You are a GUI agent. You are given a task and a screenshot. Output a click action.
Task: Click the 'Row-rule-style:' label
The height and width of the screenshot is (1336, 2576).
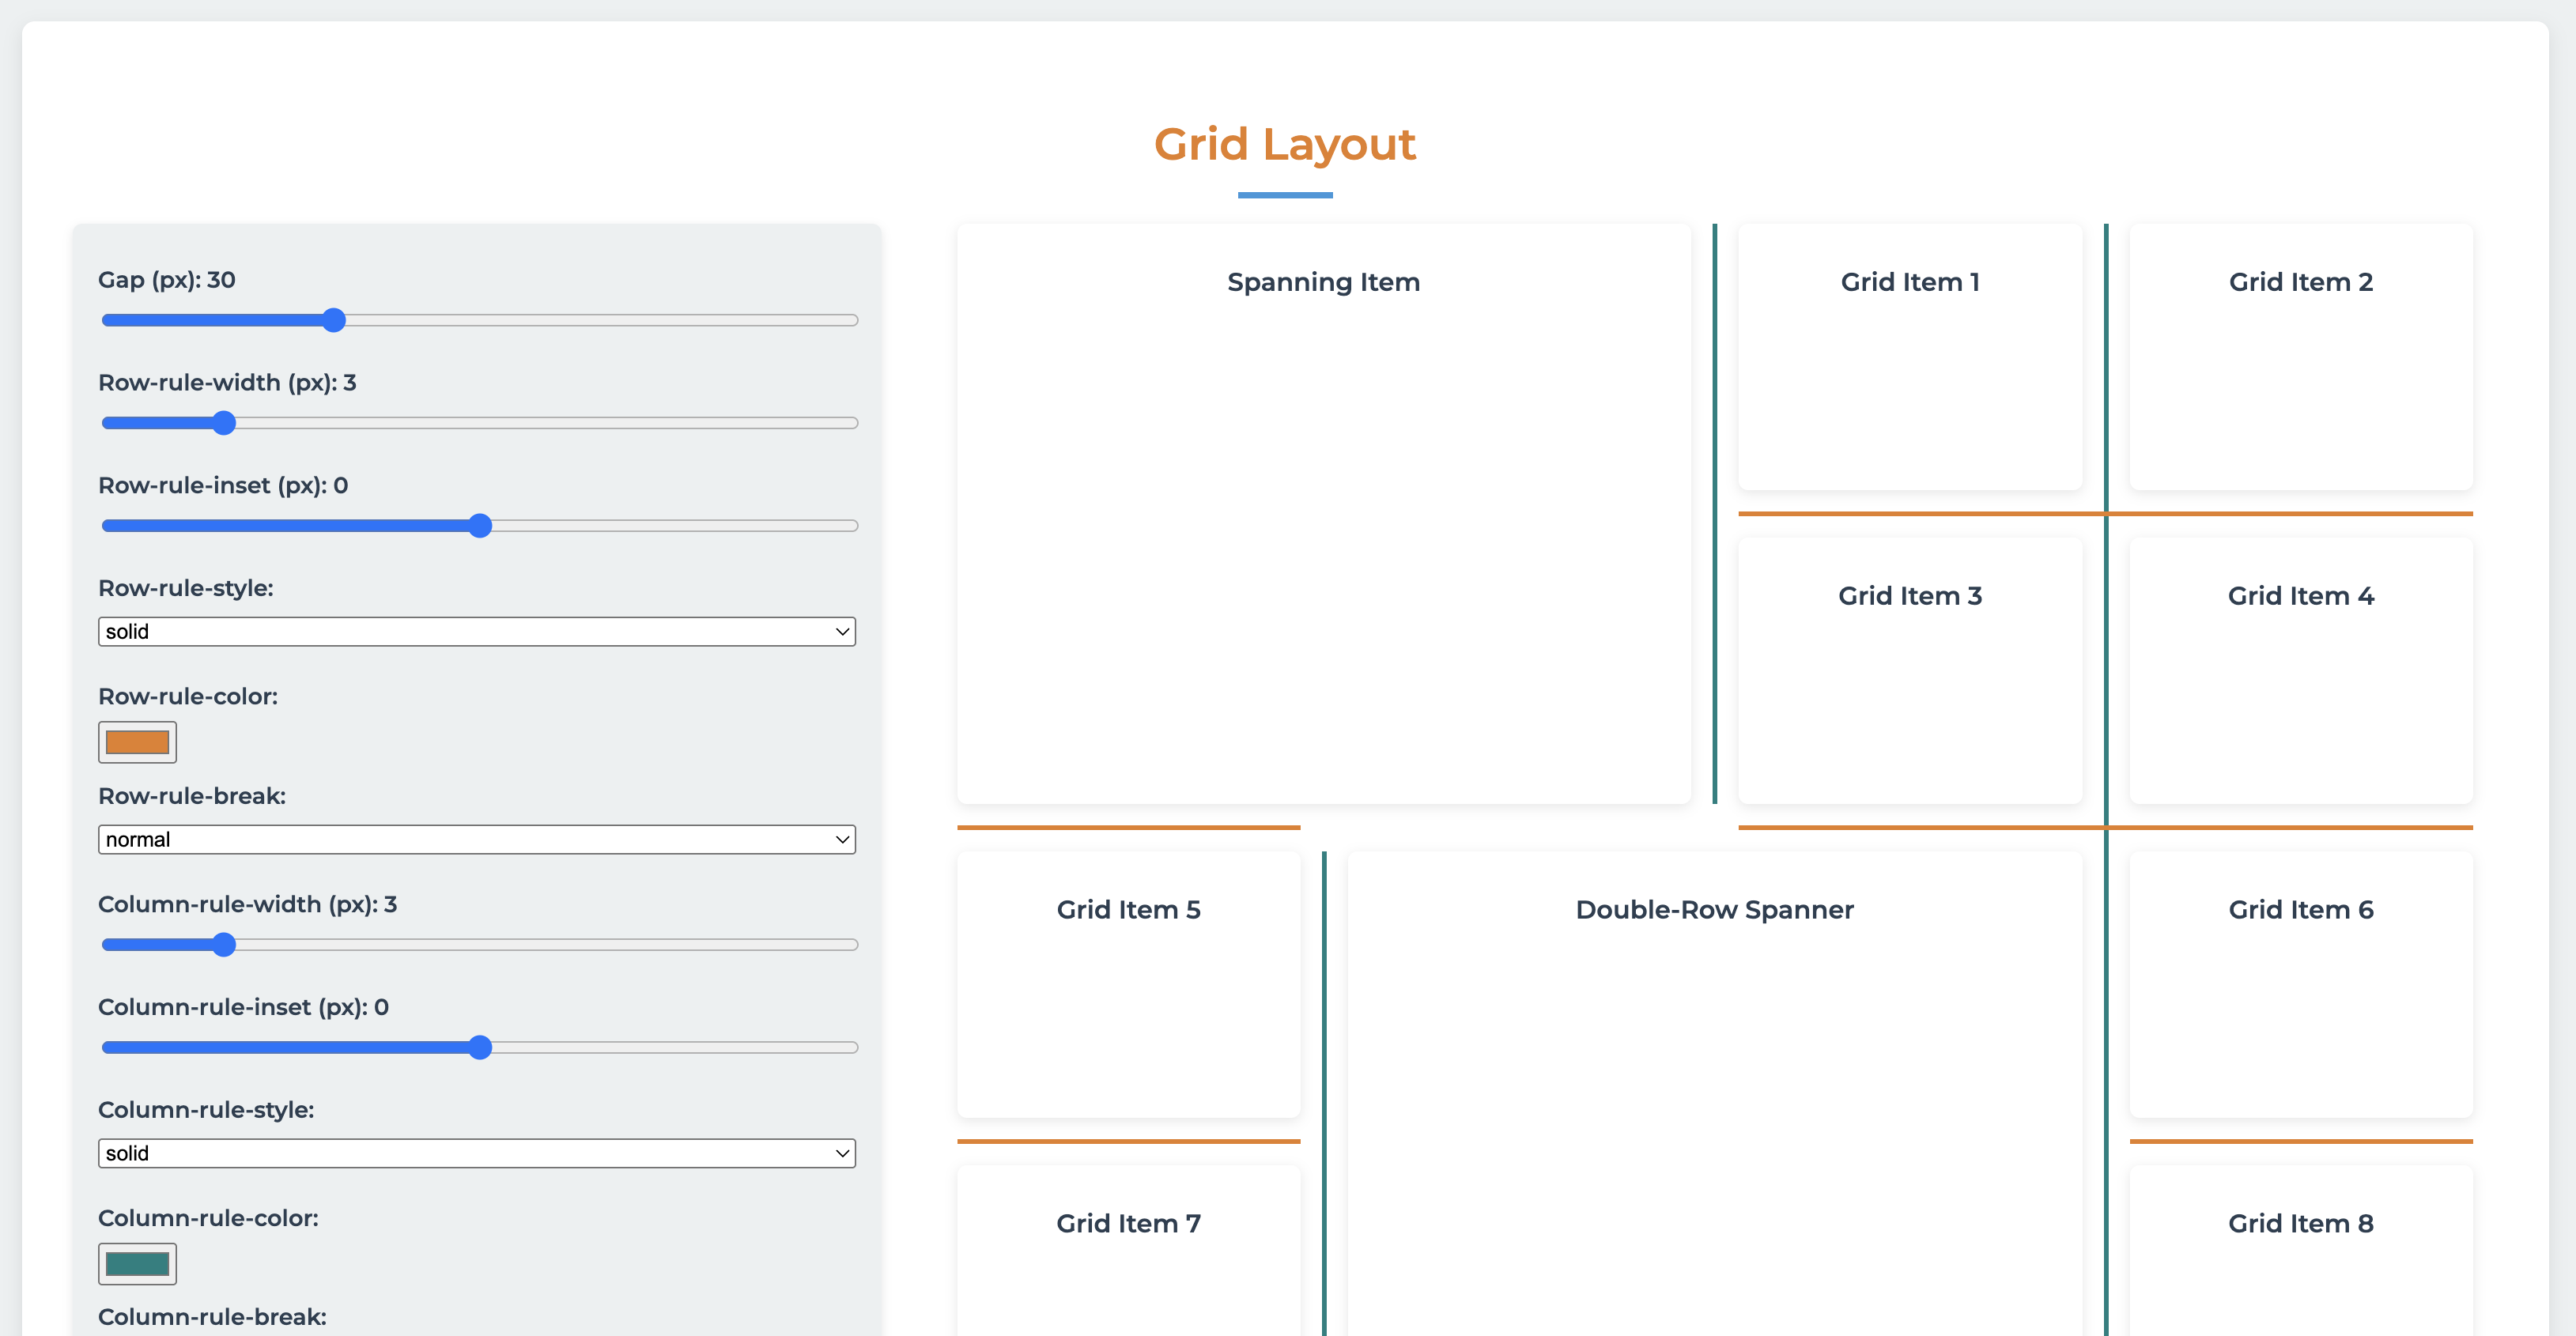click(x=186, y=588)
